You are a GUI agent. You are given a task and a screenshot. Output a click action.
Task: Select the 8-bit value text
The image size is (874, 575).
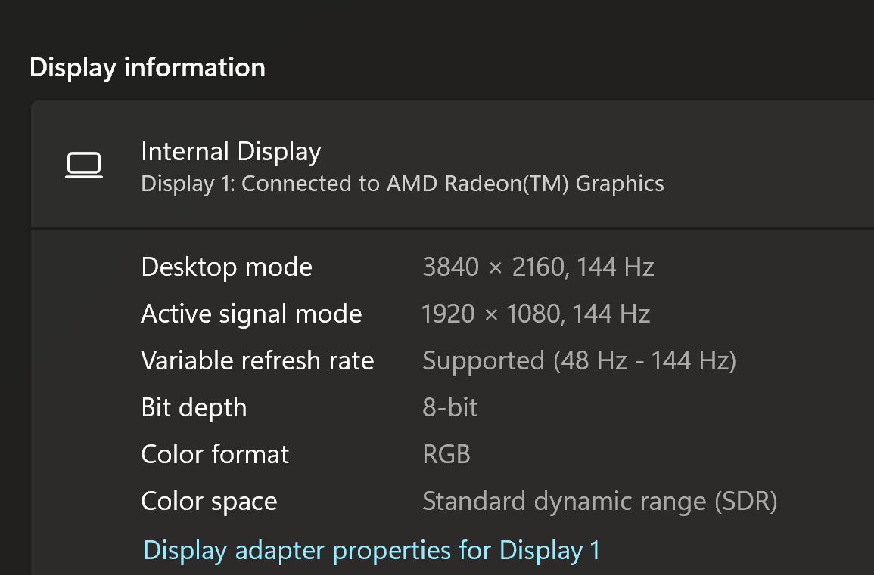449,407
